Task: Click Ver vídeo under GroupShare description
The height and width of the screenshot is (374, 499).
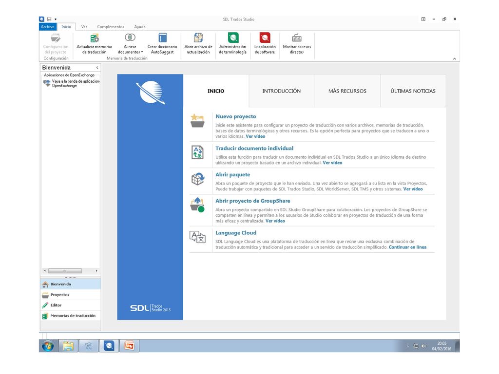Action: tap(275, 221)
